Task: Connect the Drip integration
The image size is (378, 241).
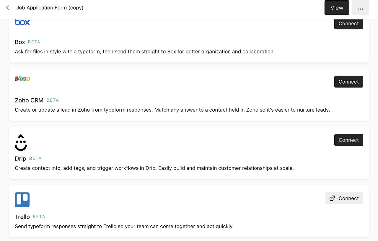Action: pos(348,140)
